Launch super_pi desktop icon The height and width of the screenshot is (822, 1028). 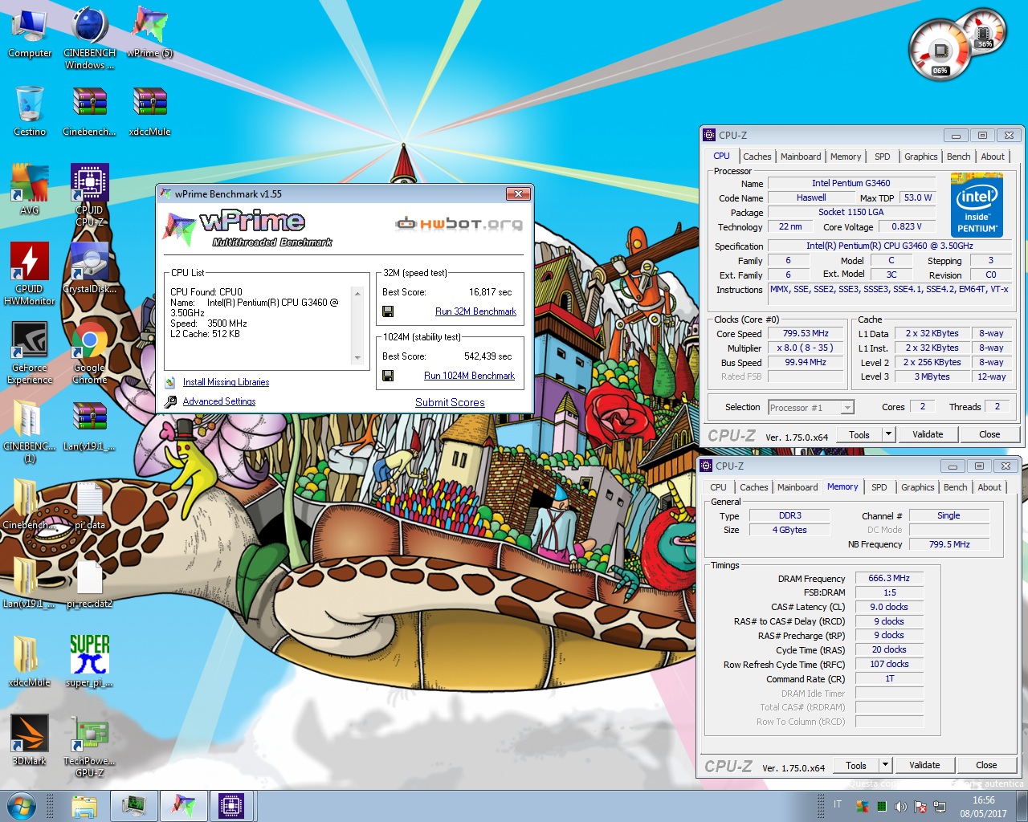coord(89,661)
